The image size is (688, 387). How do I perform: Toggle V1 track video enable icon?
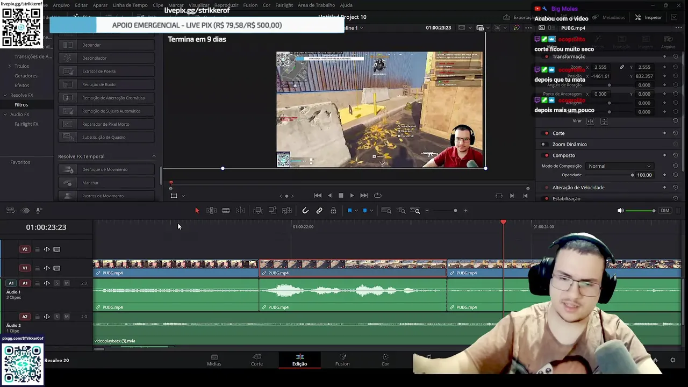click(x=56, y=268)
